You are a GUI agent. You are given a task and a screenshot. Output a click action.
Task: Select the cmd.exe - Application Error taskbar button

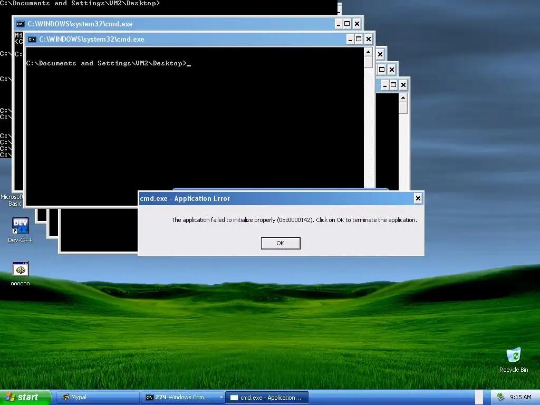click(266, 398)
